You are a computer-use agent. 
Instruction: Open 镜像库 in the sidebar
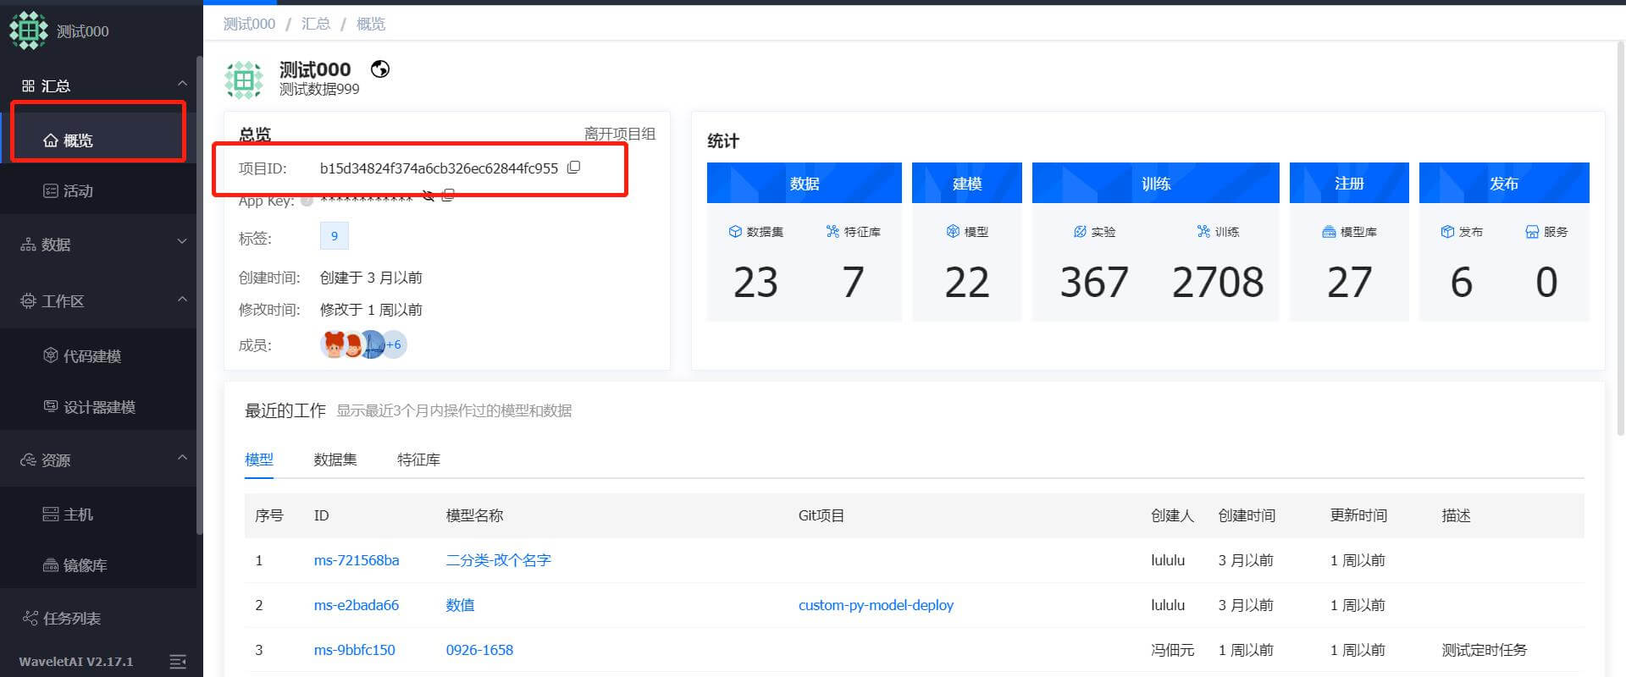coord(98,565)
